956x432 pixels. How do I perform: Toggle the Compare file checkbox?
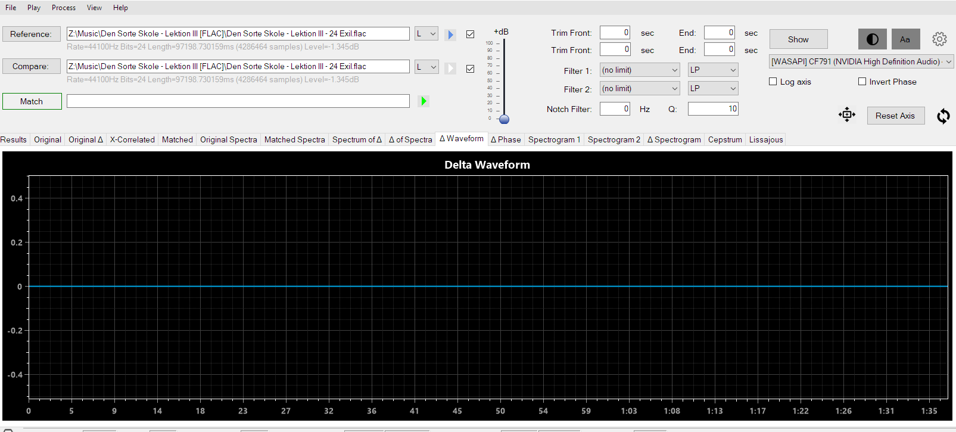(470, 69)
